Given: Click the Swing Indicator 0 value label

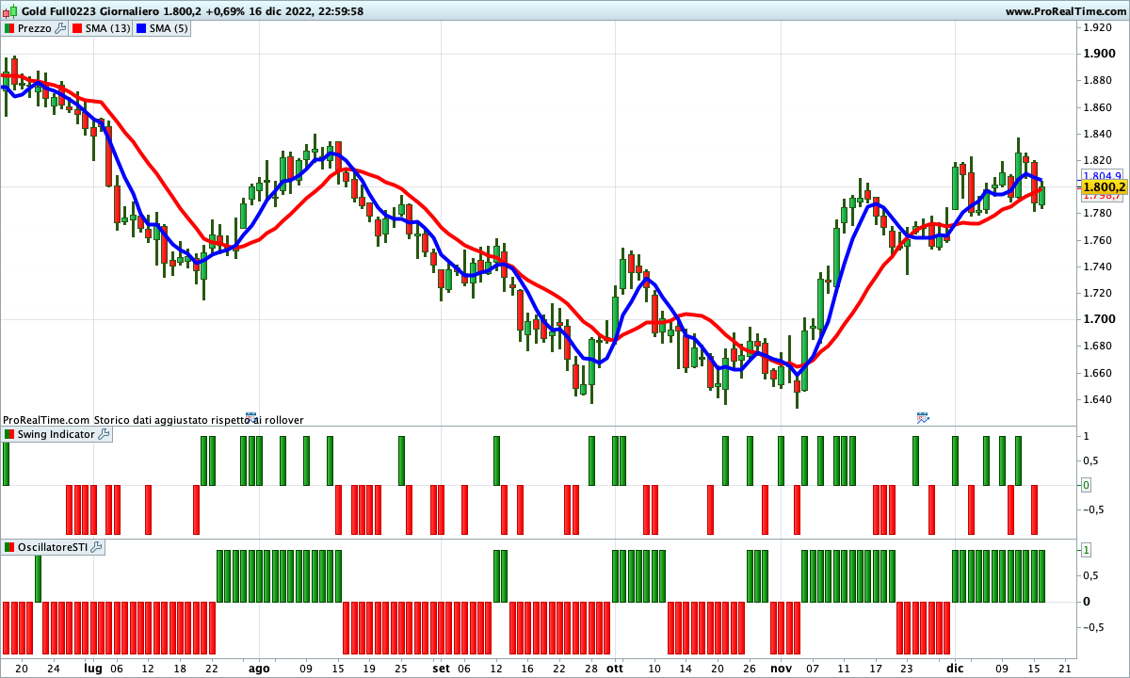Looking at the screenshot, I should (1086, 485).
